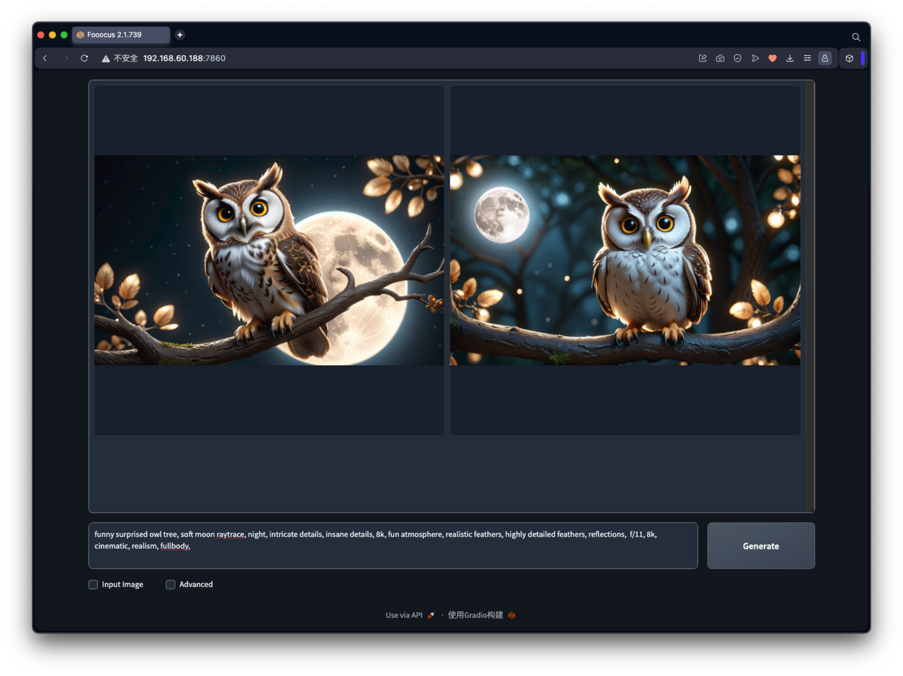Image resolution: width=903 pixels, height=676 pixels.
Task: Enable the Advanced checkbox
Action: pos(170,584)
